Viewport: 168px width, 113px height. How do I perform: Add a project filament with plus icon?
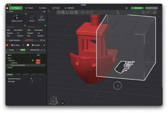(x=36, y=40)
